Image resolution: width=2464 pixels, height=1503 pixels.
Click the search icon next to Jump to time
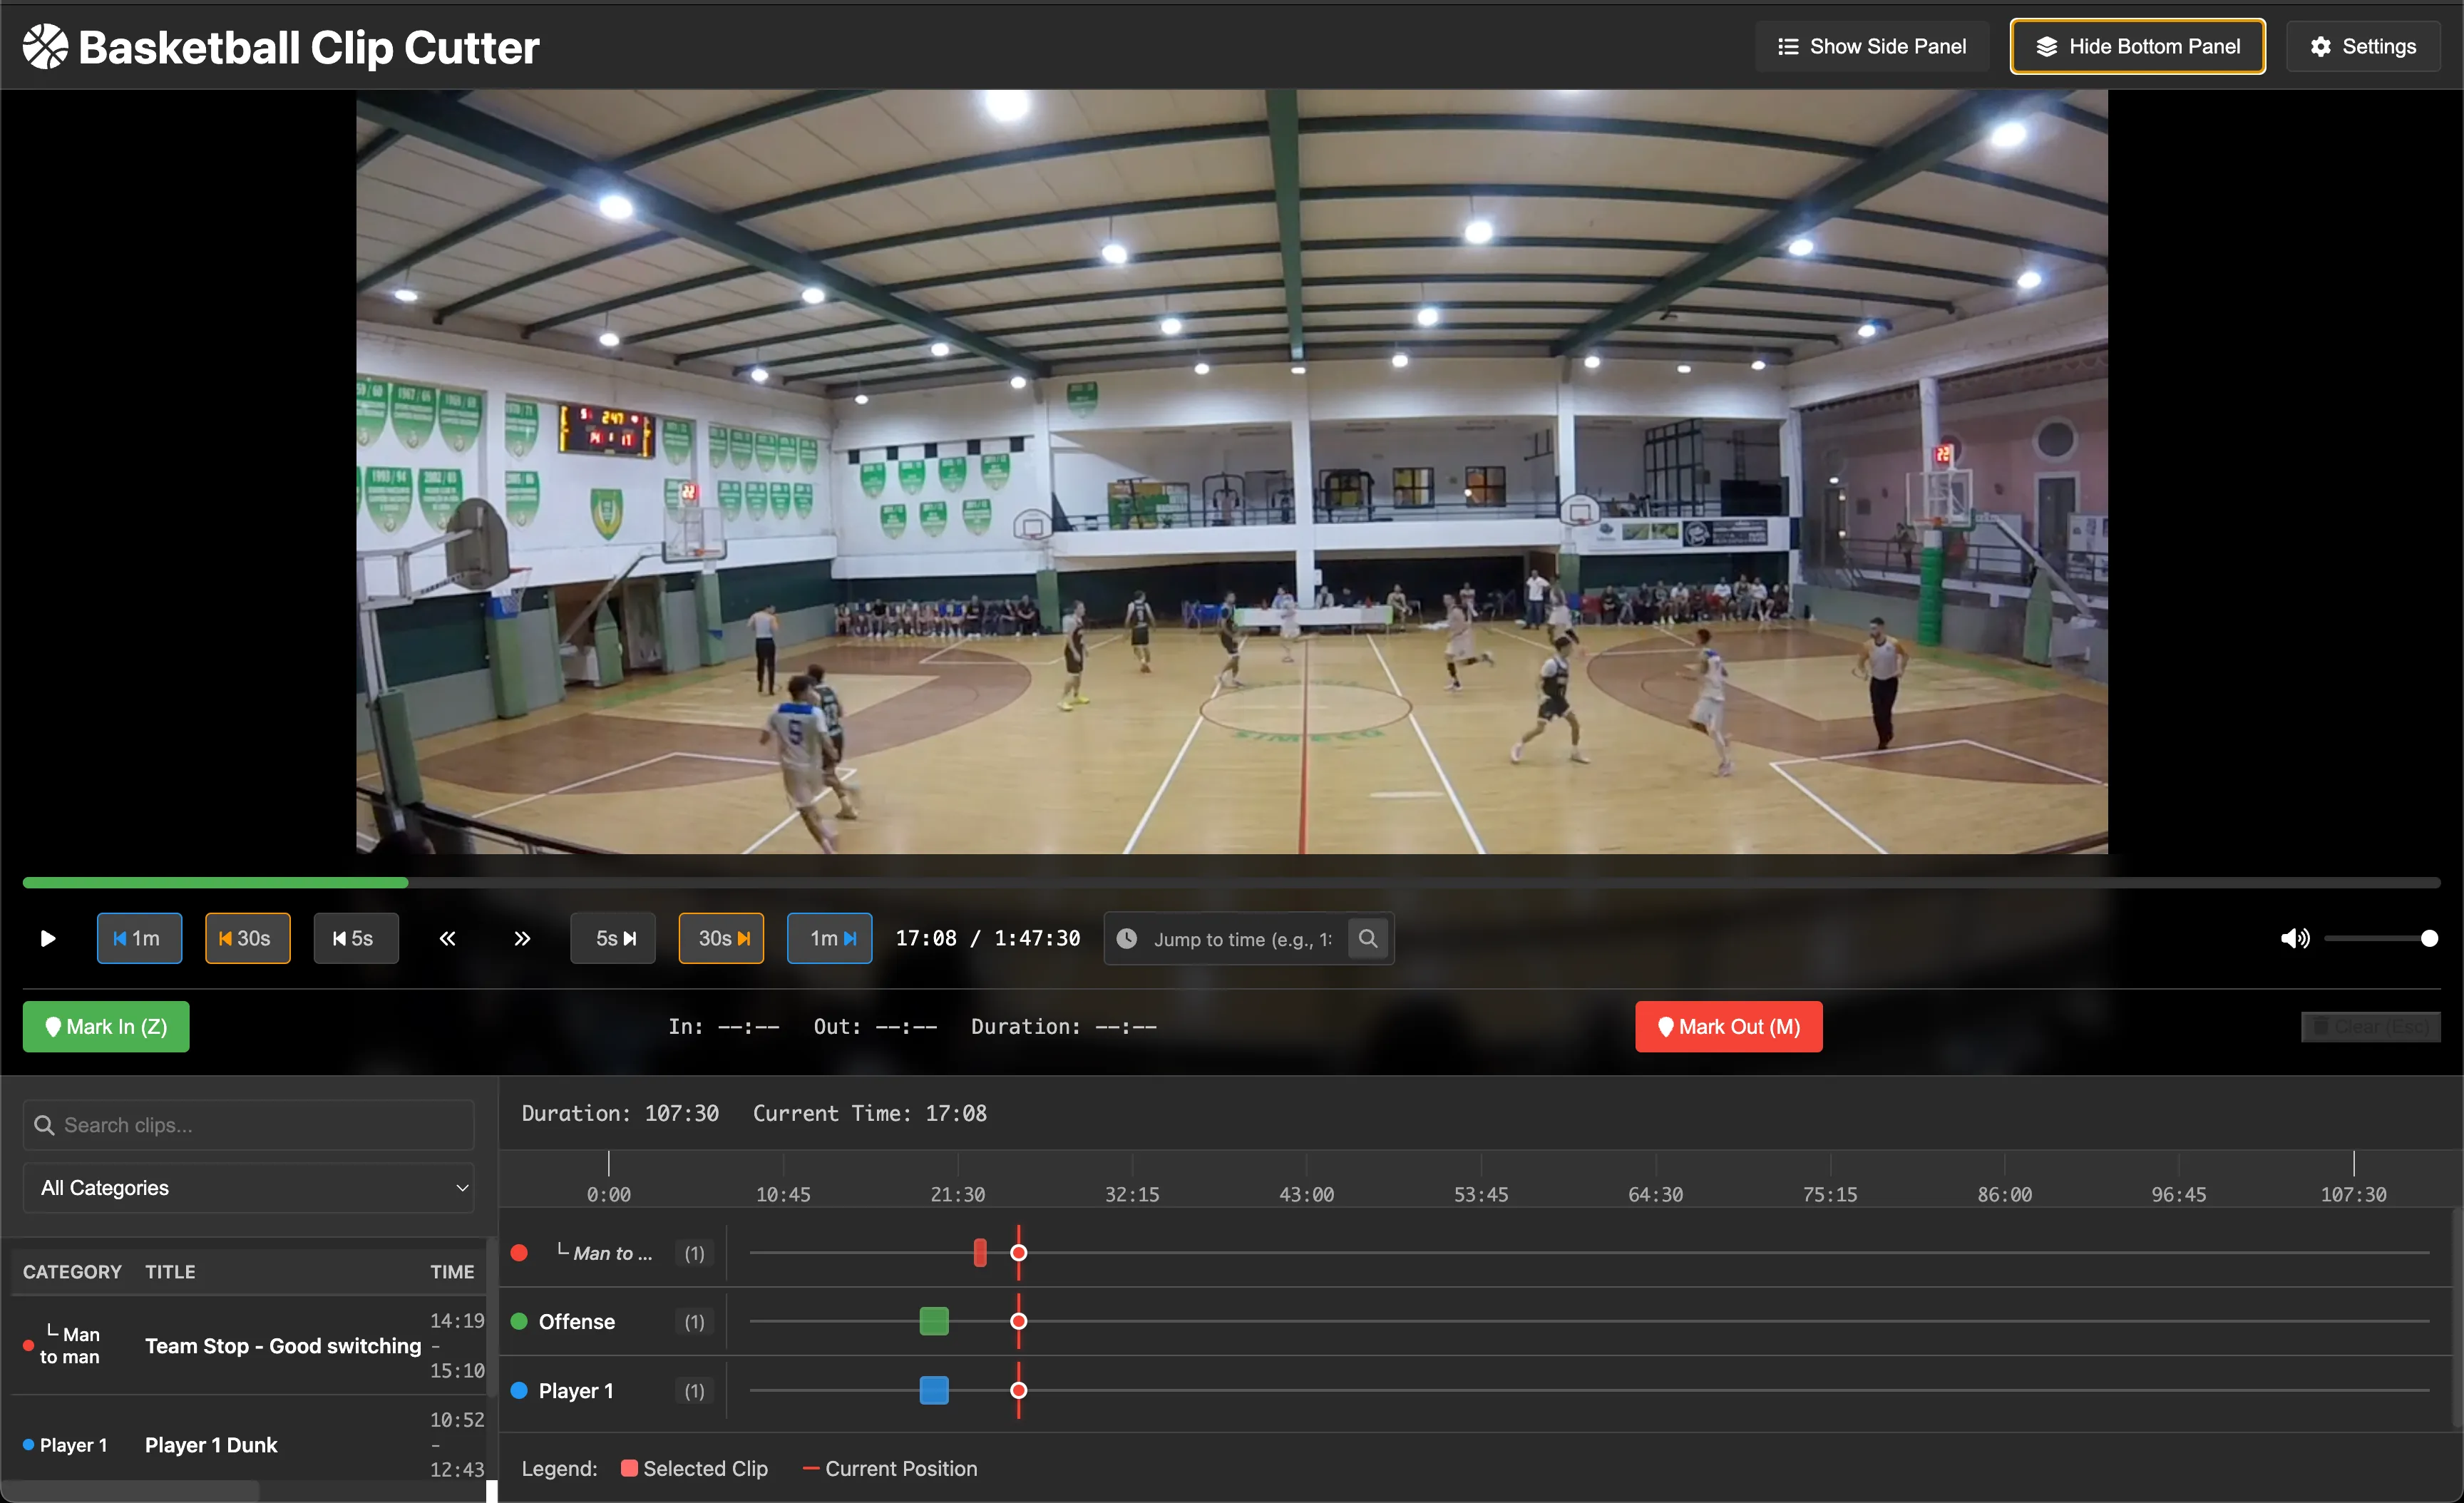(1368, 938)
